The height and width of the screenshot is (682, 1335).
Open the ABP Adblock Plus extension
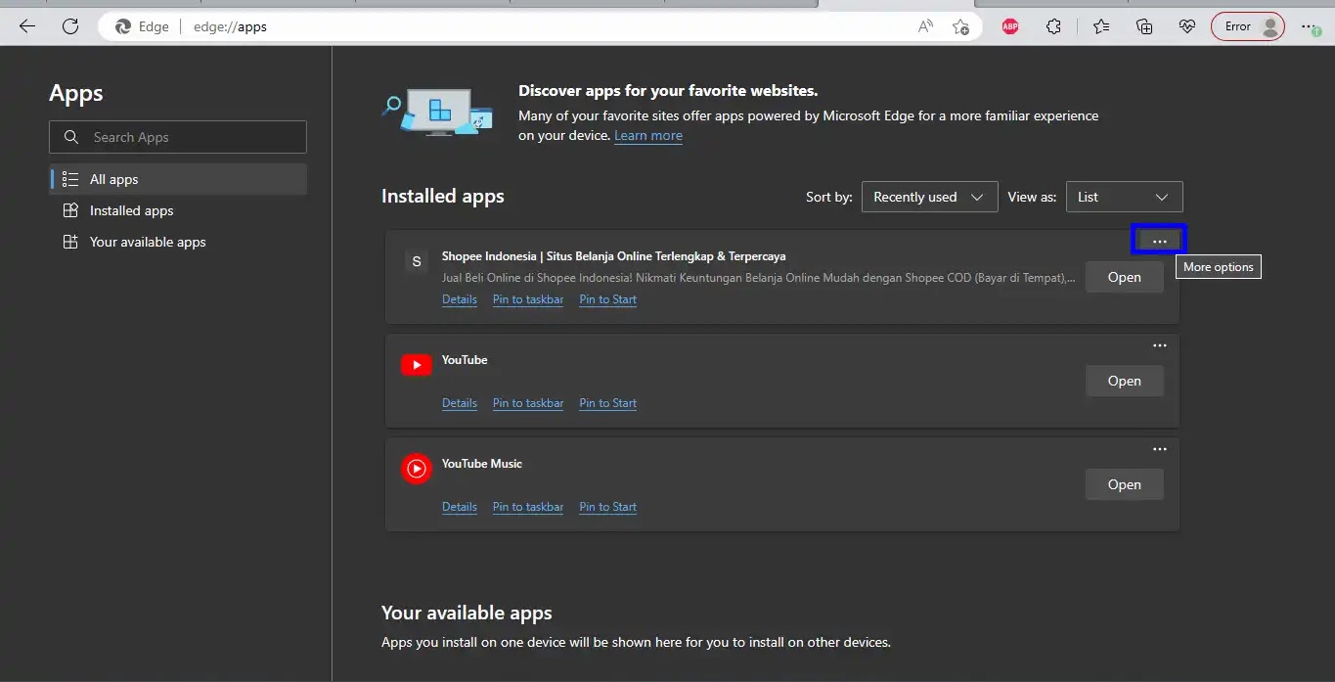click(x=1010, y=26)
